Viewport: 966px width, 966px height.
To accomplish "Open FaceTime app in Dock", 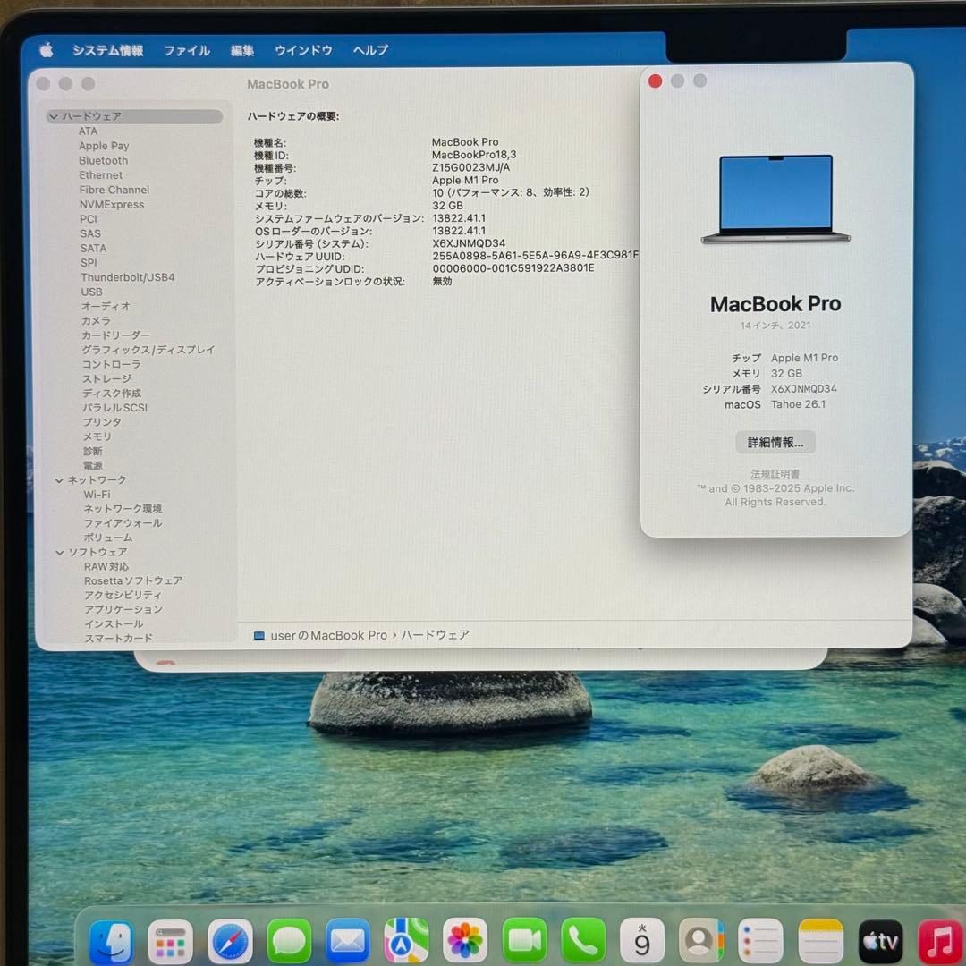I will pyautogui.click(x=524, y=941).
